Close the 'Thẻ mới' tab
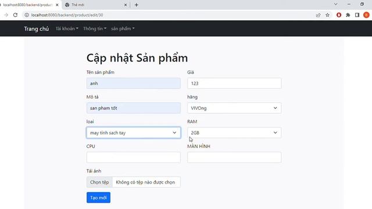The image size is (372, 209). [x=126, y=5]
